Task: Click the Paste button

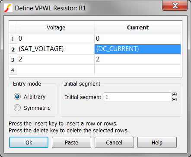Action: pos(71,142)
